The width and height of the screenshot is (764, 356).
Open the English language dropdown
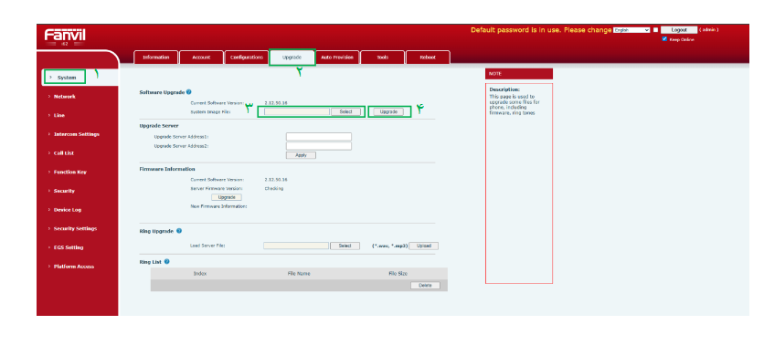point(631,30)
